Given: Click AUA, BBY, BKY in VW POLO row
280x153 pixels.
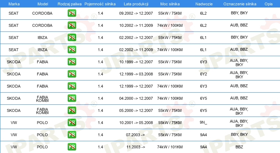Looking at the screenshot, I should (239, 123).
